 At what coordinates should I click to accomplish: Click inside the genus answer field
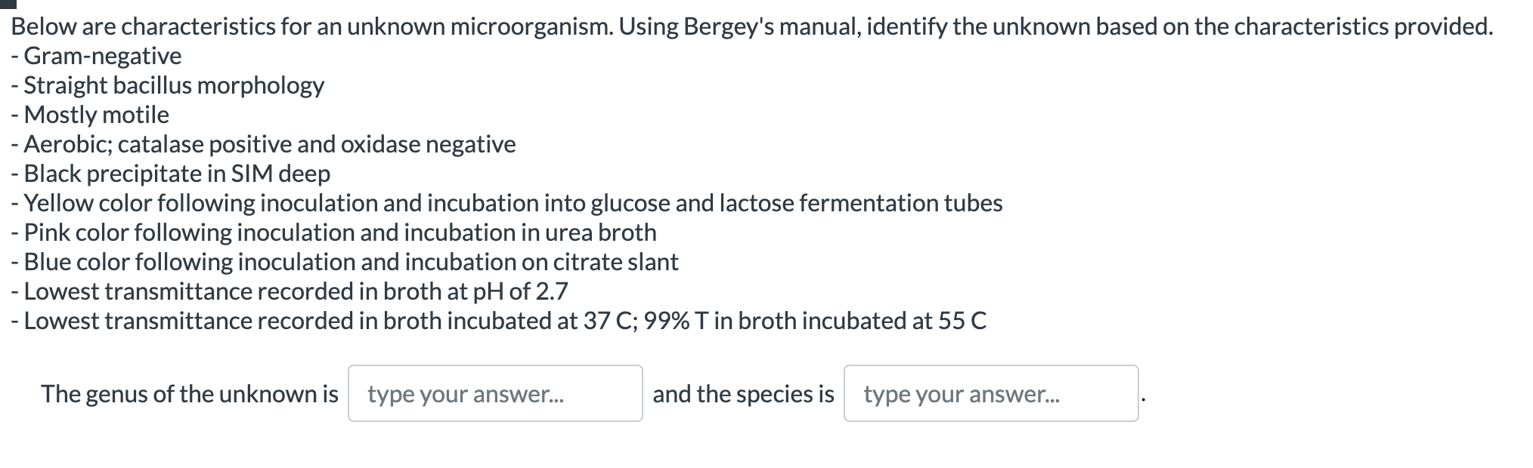point(495,393)
